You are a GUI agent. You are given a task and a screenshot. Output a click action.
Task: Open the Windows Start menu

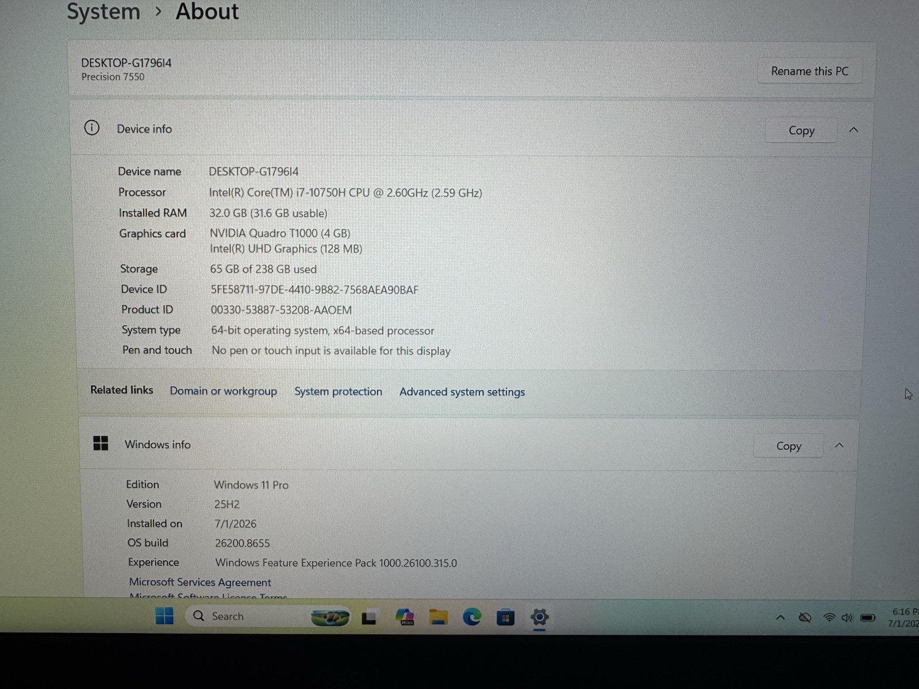point(164,616)
